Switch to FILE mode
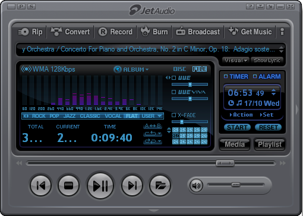Screen dimensions: 303x216 [200, 69]
